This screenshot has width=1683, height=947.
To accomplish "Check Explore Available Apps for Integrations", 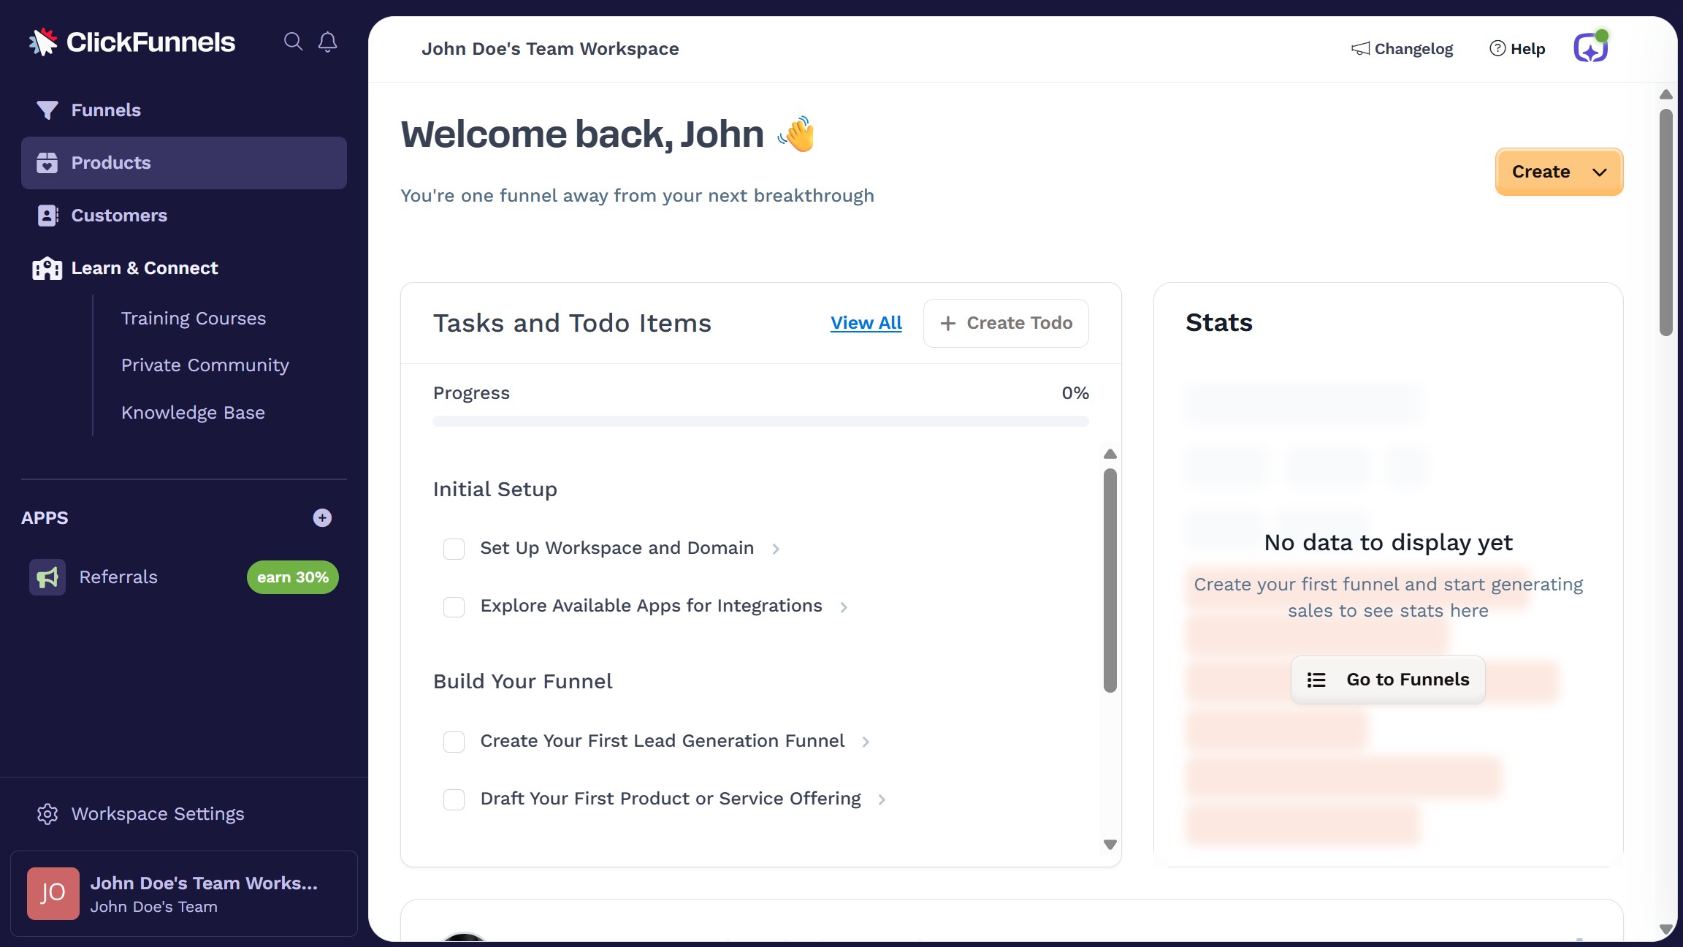I will pyautogui.click(x=454, y=606).
